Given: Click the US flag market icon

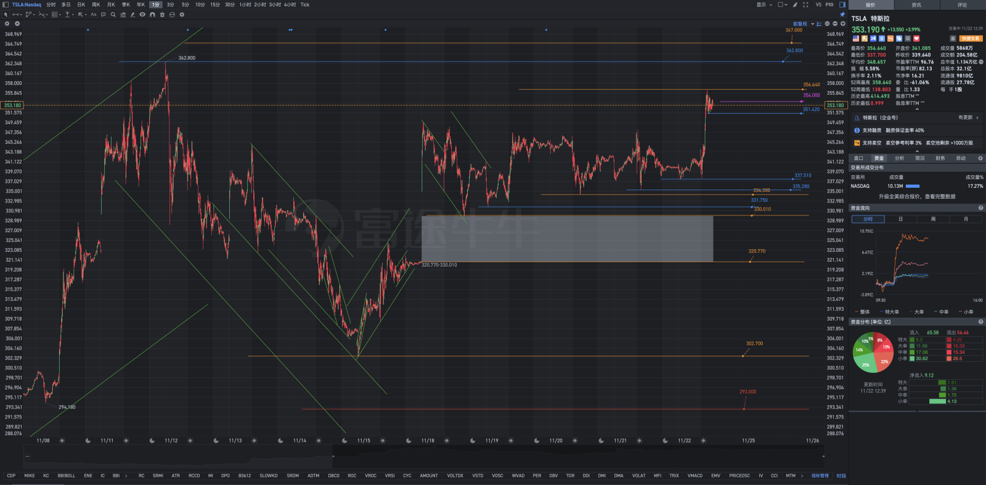Looking at the screenshot, I should pyautogui.click(x=856, y=38).
